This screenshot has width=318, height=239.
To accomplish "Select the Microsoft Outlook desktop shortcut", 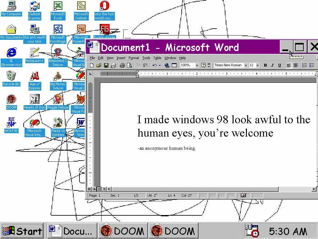I will pos(81,11).
